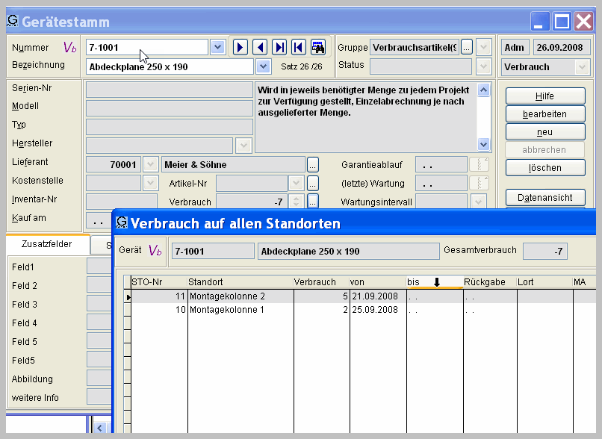Increase the Verbrauch value with the spinner

click(296, 198)
